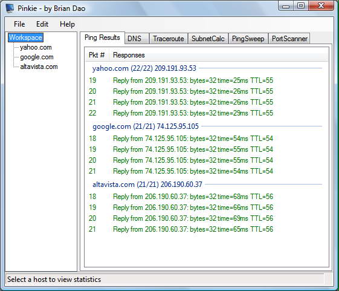339x291 pixels.
Task: Select yahoo.com reply packet 22 row
Action: (207, 113)
